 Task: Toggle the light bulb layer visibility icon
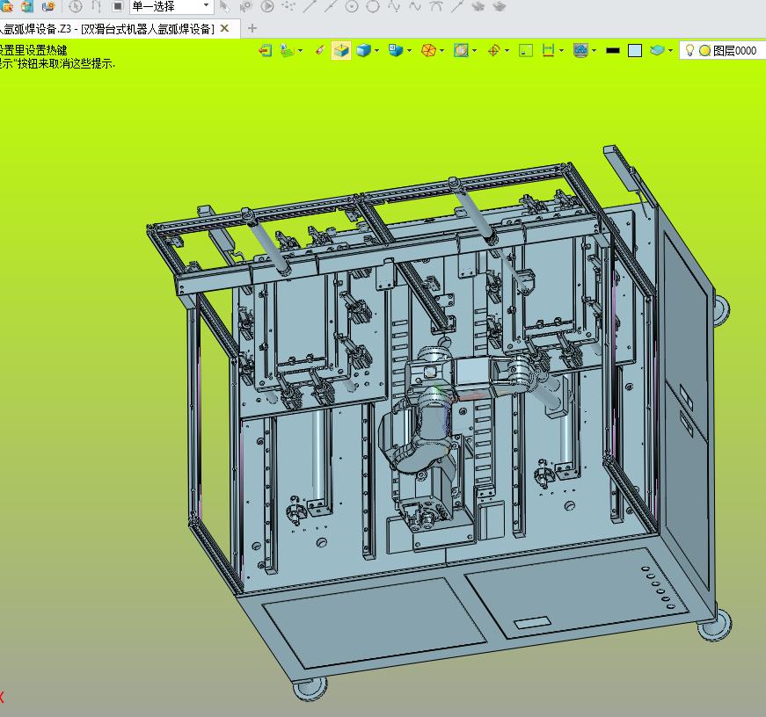(x=689, y=50)
